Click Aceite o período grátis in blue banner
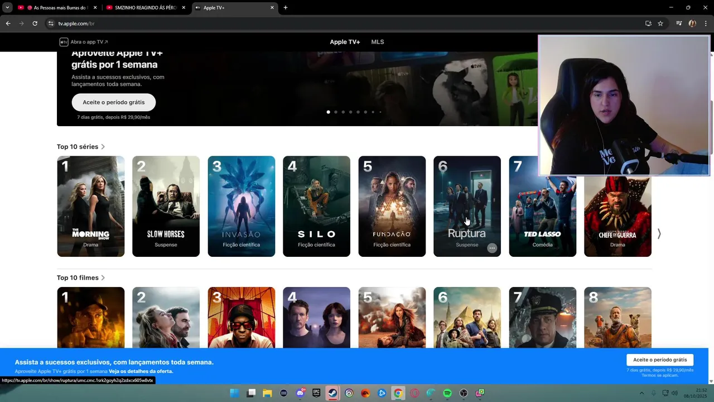The width and height of the screenshot is (714, 402). click(660, 360)
